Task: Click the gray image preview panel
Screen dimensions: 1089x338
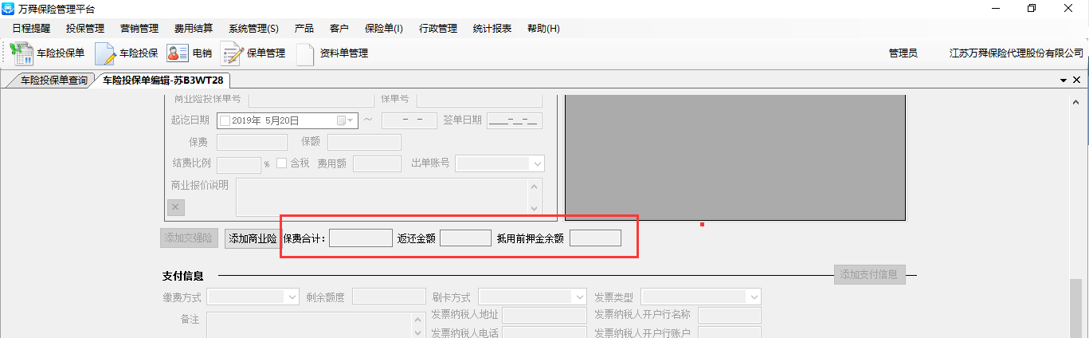Action: [x=735, y=156]
